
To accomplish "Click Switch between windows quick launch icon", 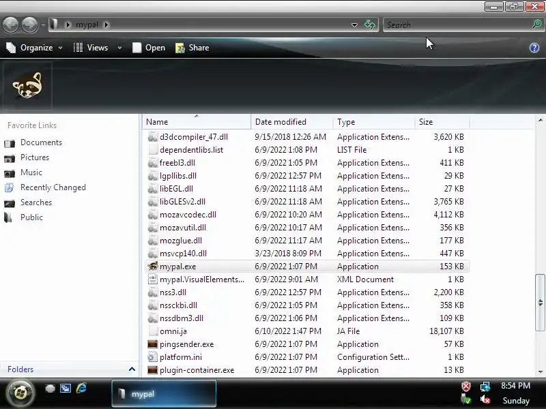I will pos(65,388).
